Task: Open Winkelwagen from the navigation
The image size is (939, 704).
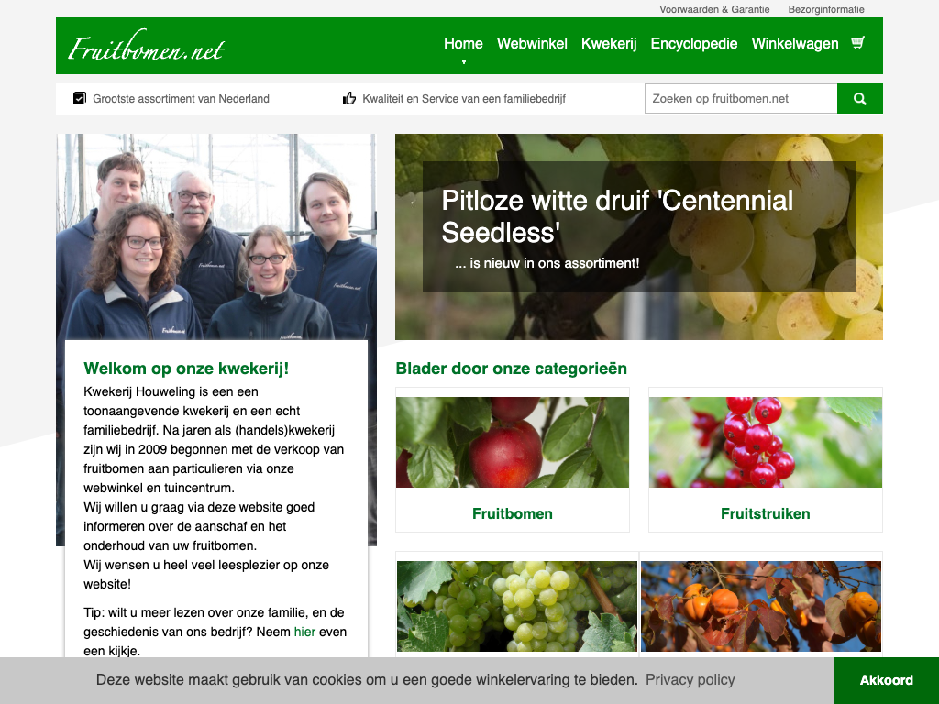Action: [x=795, y=44]
